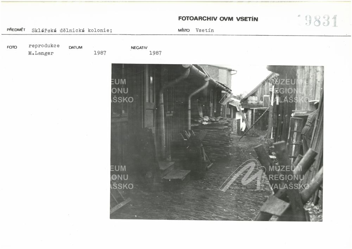Click the FOTO field label
The width and height of the screenshot is (352, 249).
pos(12,47)
